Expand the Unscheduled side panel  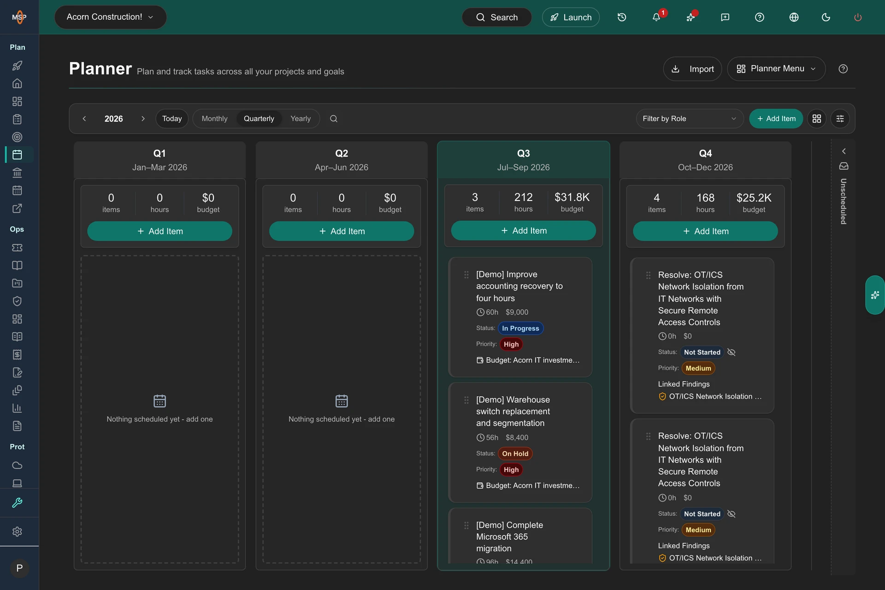coord(844,151)
